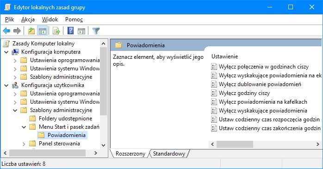323x169 pixels.
Task: Click the Filter funnel toolbar icon
Action: (x=96, y=31)
